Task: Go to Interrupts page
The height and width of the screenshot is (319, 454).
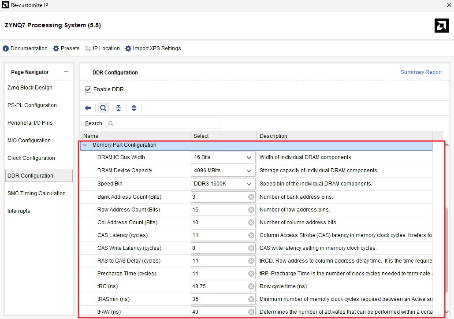Action: coord(19,211)
